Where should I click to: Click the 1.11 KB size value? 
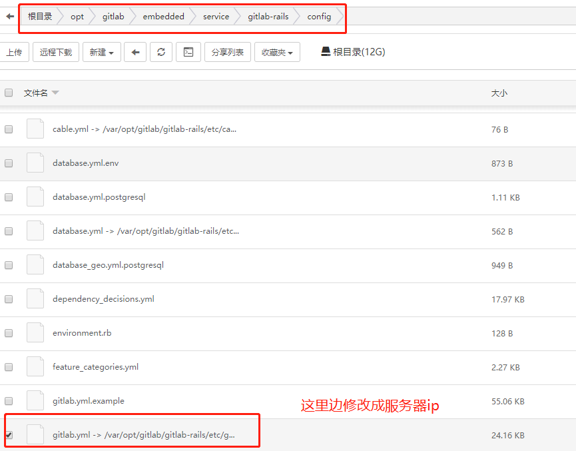coord(506,198)
